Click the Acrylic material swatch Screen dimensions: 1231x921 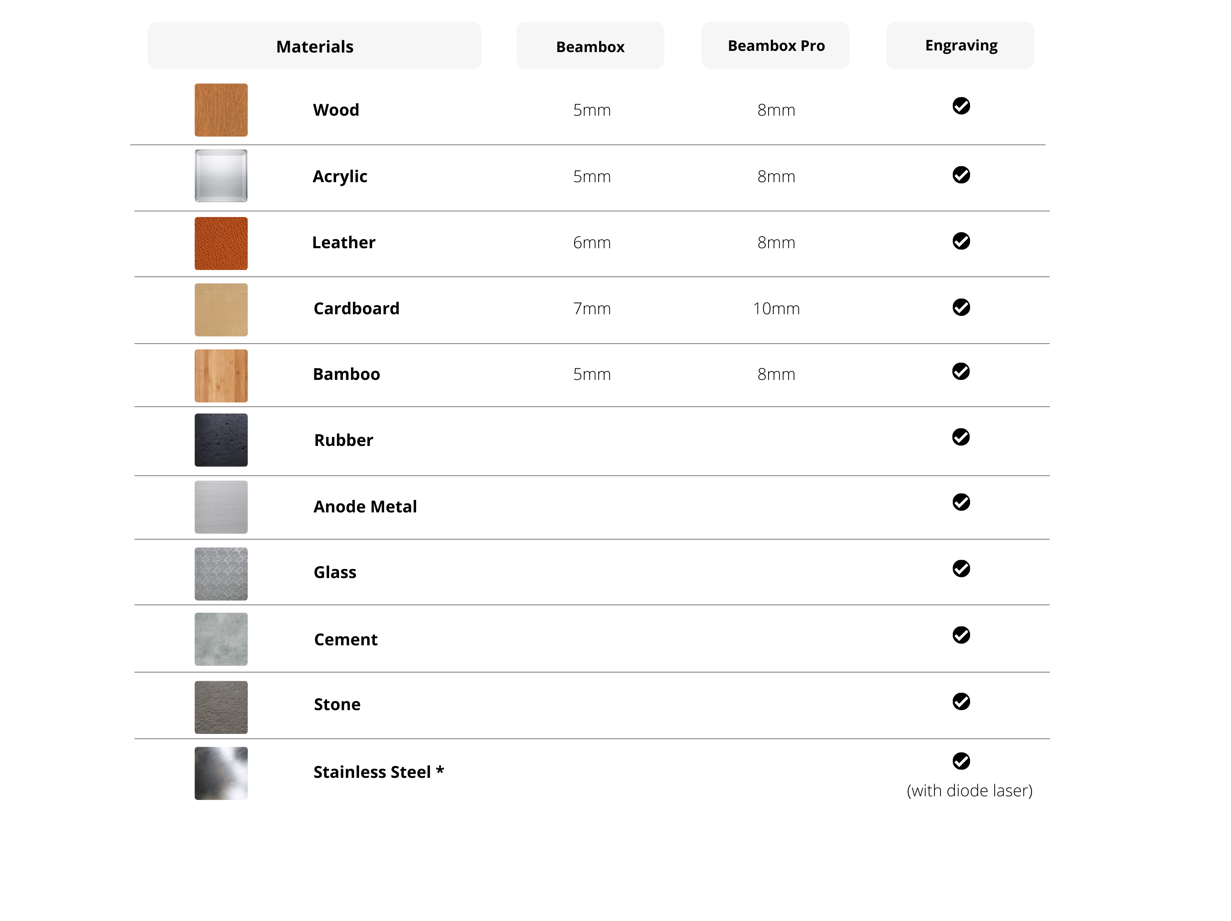pyautogui.click(x=221, y=176)
